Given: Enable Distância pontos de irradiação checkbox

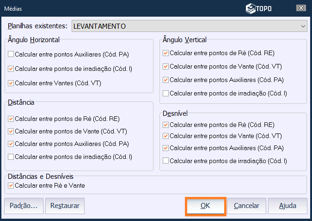Looking at the screenshot, I should point(11,157).
